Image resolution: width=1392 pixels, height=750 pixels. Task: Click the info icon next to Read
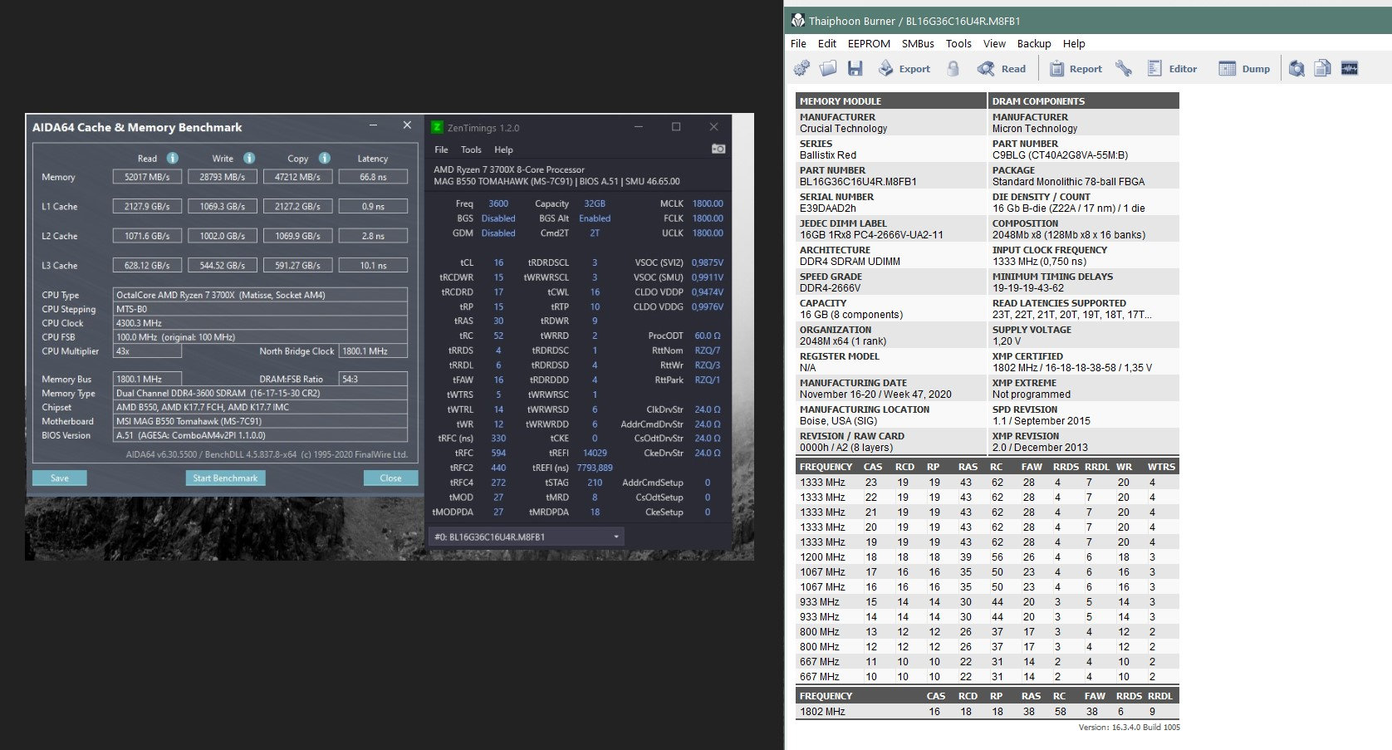[172, 159]
